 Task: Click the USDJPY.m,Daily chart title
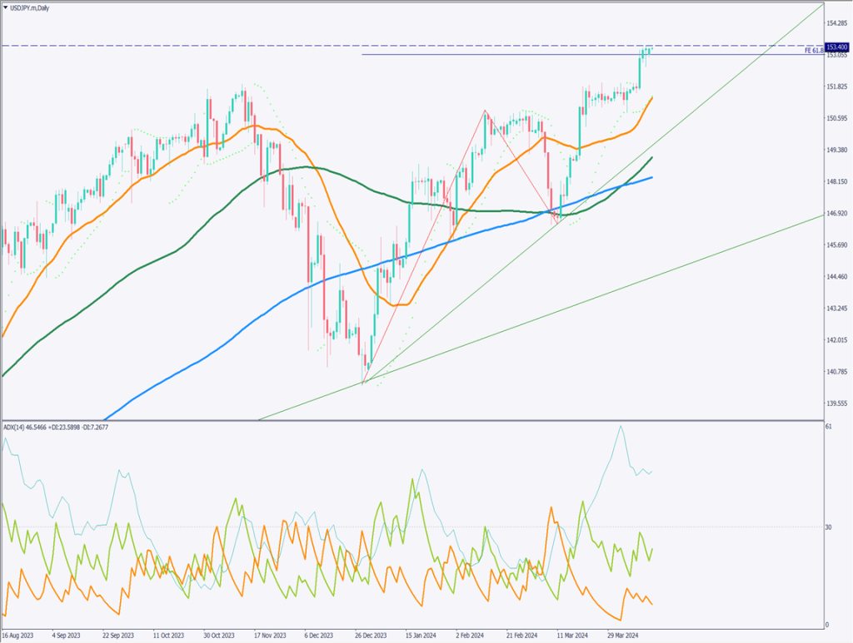click(31, 7)
